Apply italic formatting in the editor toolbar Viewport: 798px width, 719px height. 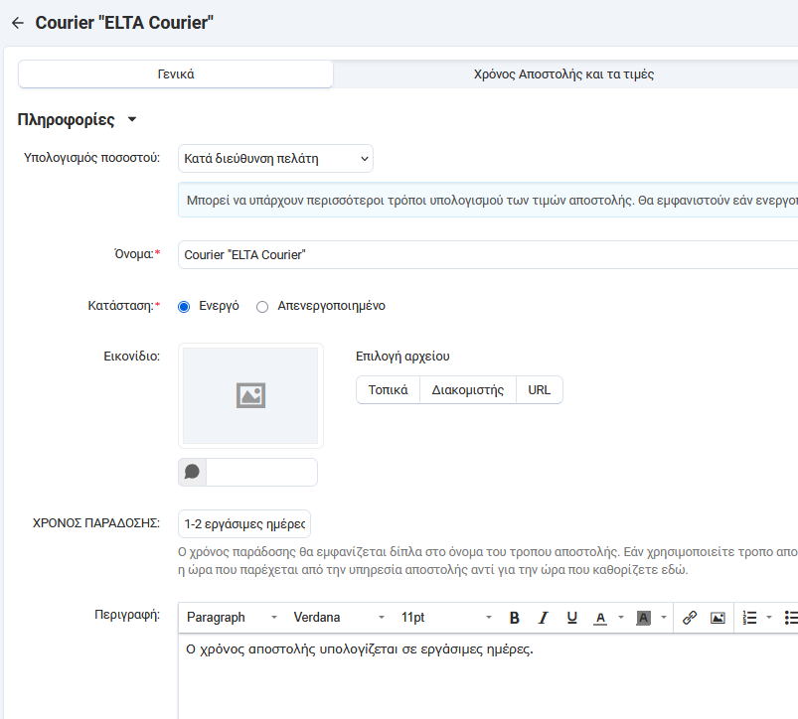tap(543, 618)
